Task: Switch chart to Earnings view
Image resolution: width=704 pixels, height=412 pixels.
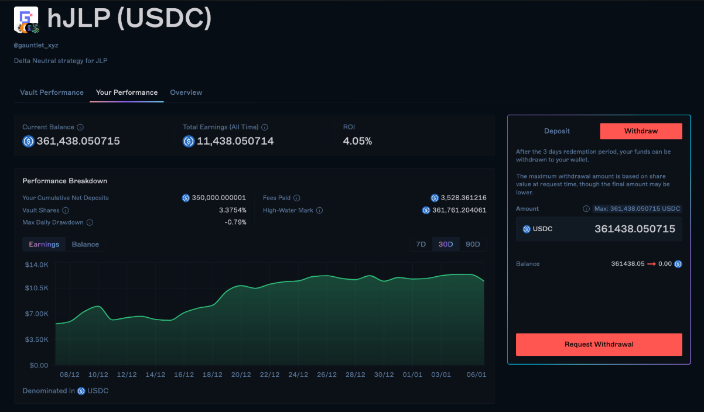Action: [x=44, y=244]
